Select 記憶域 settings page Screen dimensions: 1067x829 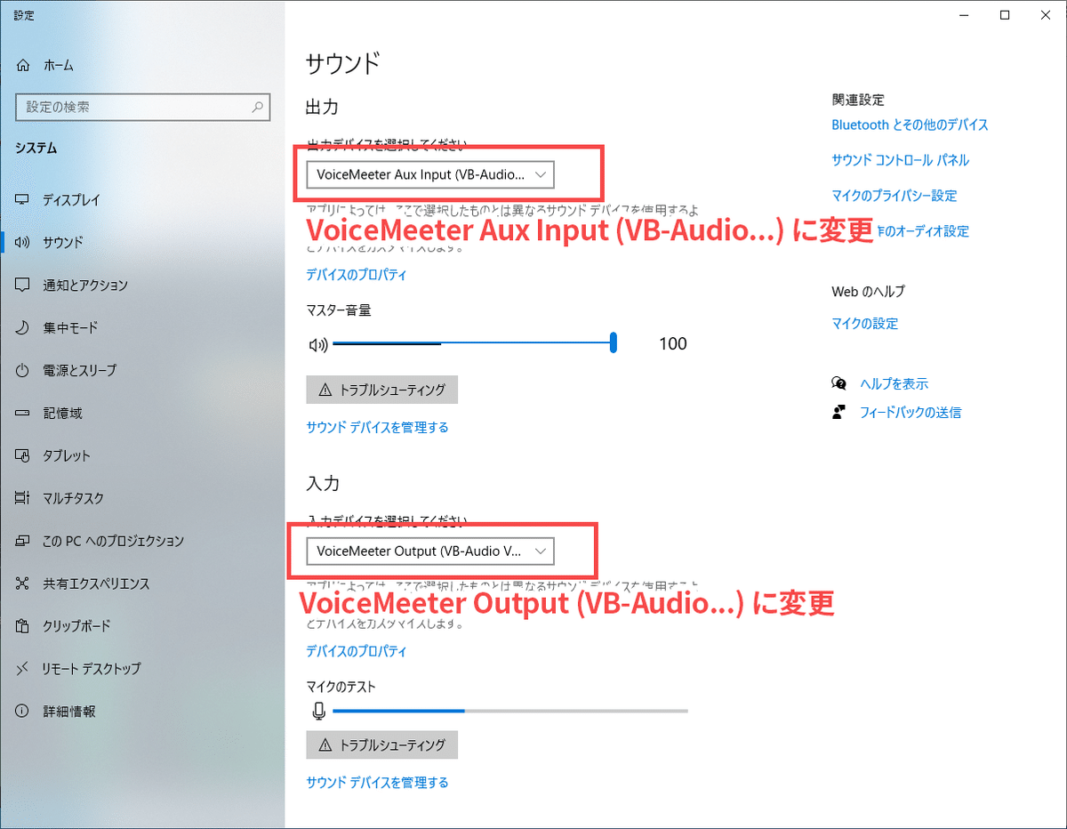point(62,413)
